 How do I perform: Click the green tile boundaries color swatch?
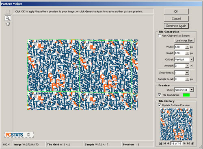186,95
